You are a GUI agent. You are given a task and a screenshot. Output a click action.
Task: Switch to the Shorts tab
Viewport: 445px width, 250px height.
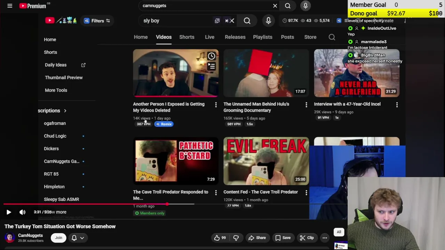pyautogui.click(x=187, y=37)
